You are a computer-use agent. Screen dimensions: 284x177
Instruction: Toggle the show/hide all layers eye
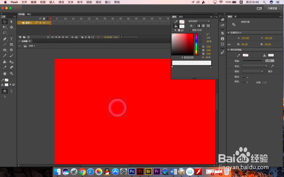tap(40, 19)
